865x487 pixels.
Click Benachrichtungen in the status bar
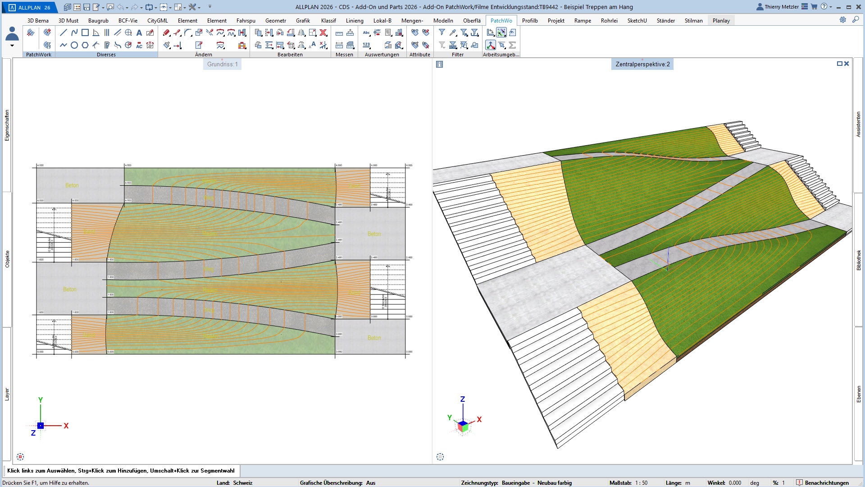[826, 482]
